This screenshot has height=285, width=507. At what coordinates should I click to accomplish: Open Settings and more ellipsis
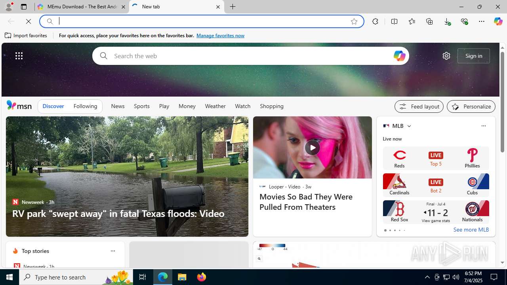pos(482,21)
